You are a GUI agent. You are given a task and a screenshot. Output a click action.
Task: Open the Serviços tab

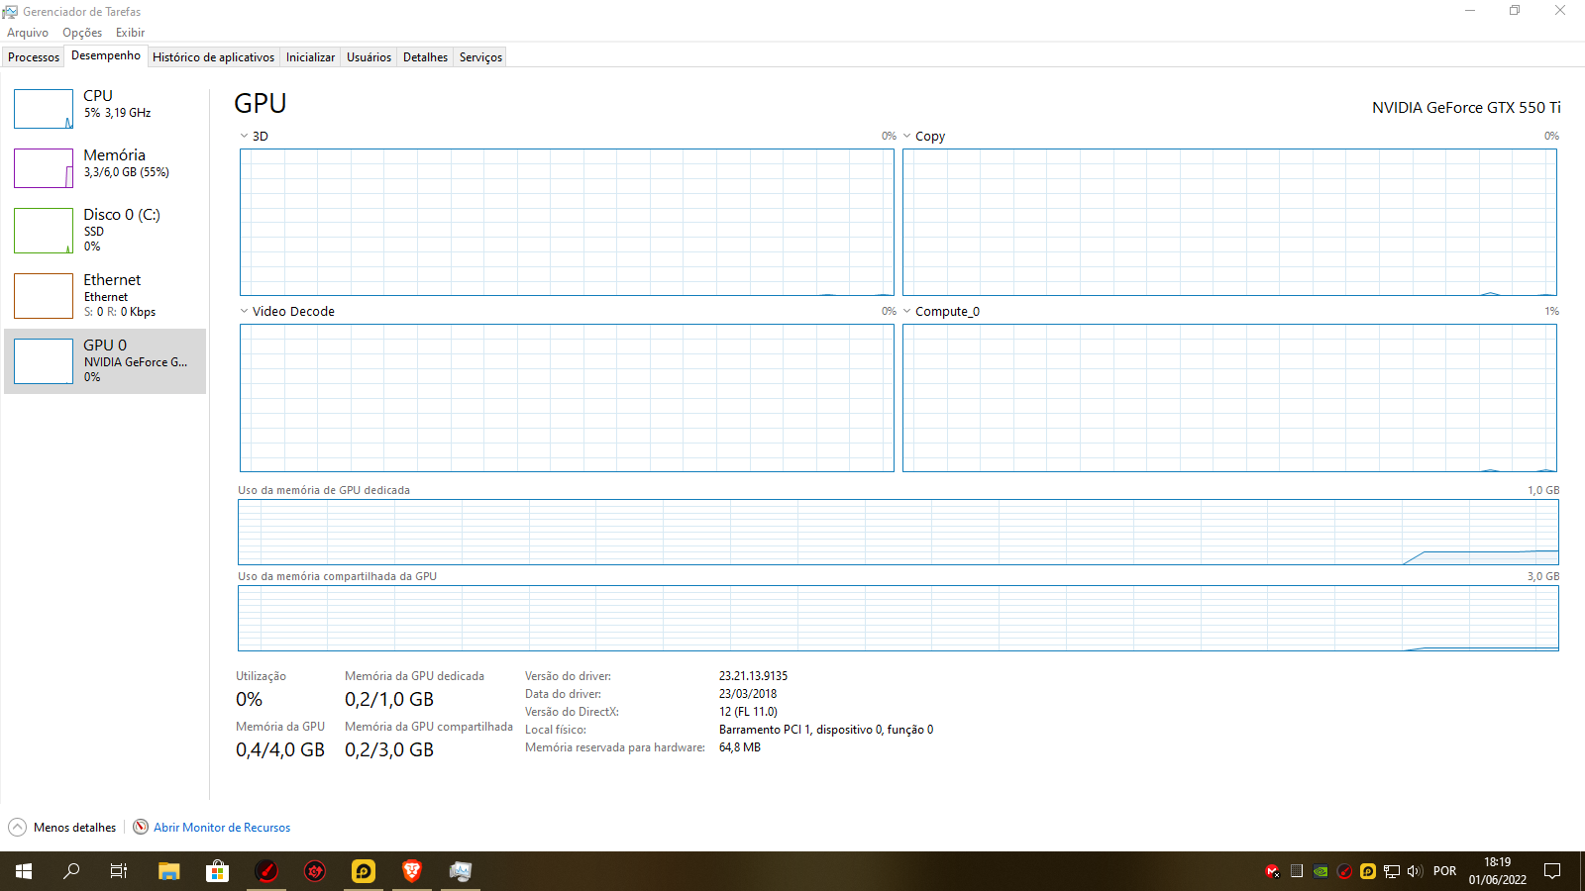tap(480, 57)
